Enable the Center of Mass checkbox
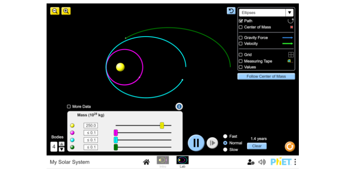Screen dimensions: 345x172 coord(241,27)
